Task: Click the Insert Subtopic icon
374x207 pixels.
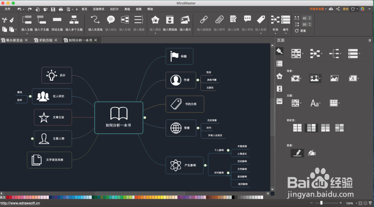Action: tap(42, 20)
